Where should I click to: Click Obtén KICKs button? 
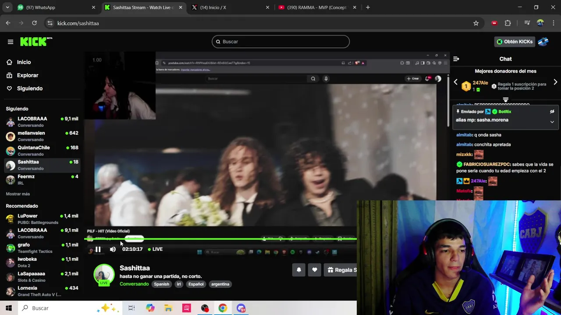click(515, 42)
